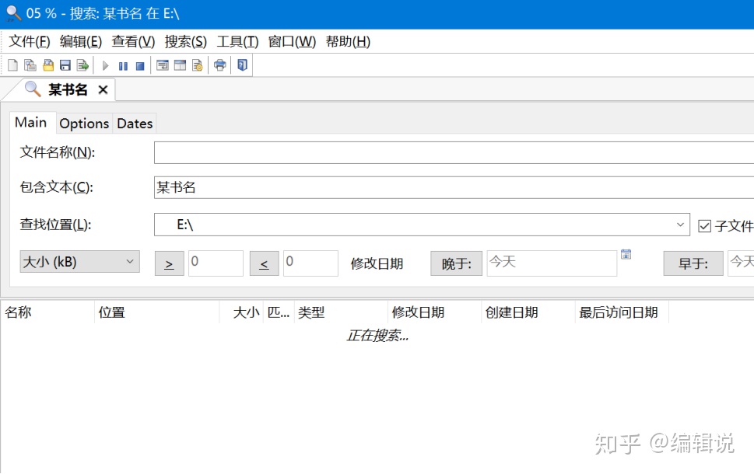
Task: Start the search with the play icon
Action: 106,66
